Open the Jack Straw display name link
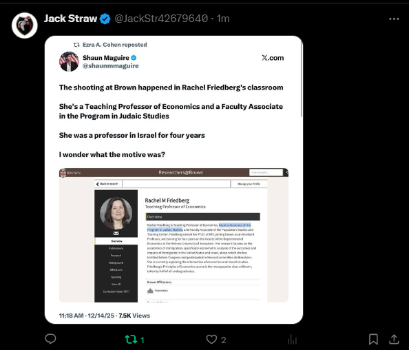The image size is (409, 350). tap(70, 19)
